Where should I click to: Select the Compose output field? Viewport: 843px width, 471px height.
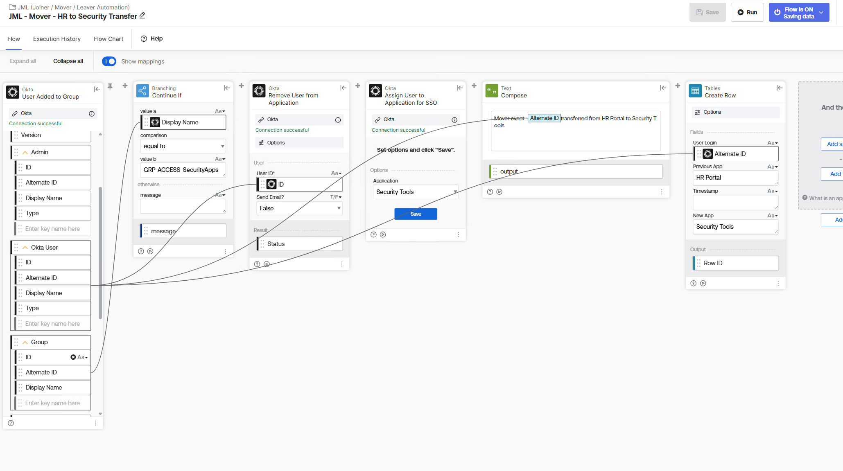[x=576, y=171]
